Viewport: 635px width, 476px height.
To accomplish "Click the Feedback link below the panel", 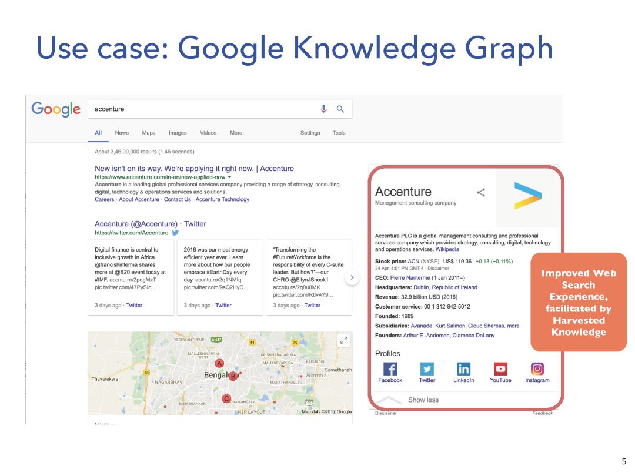I will [542, 413].
